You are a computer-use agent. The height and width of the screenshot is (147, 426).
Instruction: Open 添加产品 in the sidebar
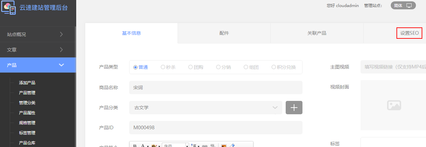pyautogui.click(x=27, y=83)
